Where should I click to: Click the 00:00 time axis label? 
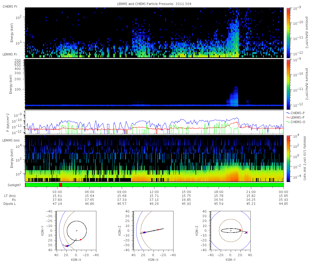[x=283, y=192]
